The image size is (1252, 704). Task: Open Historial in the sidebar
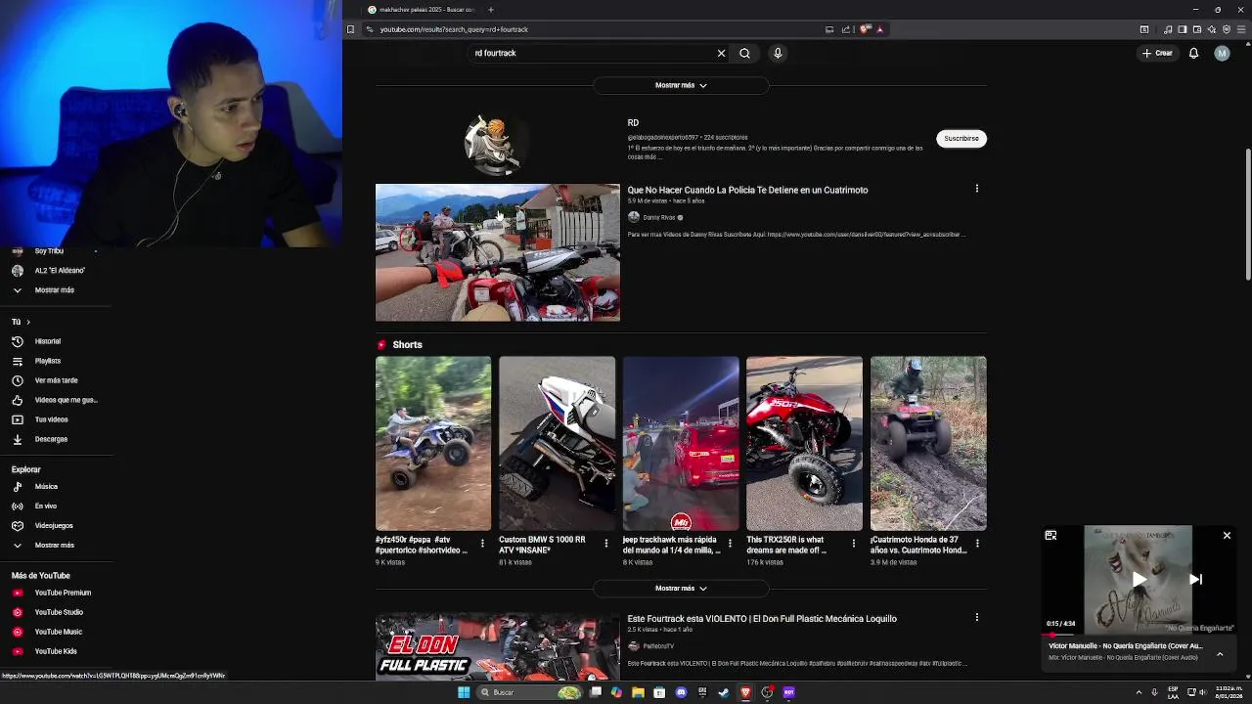tap(47, 341)
